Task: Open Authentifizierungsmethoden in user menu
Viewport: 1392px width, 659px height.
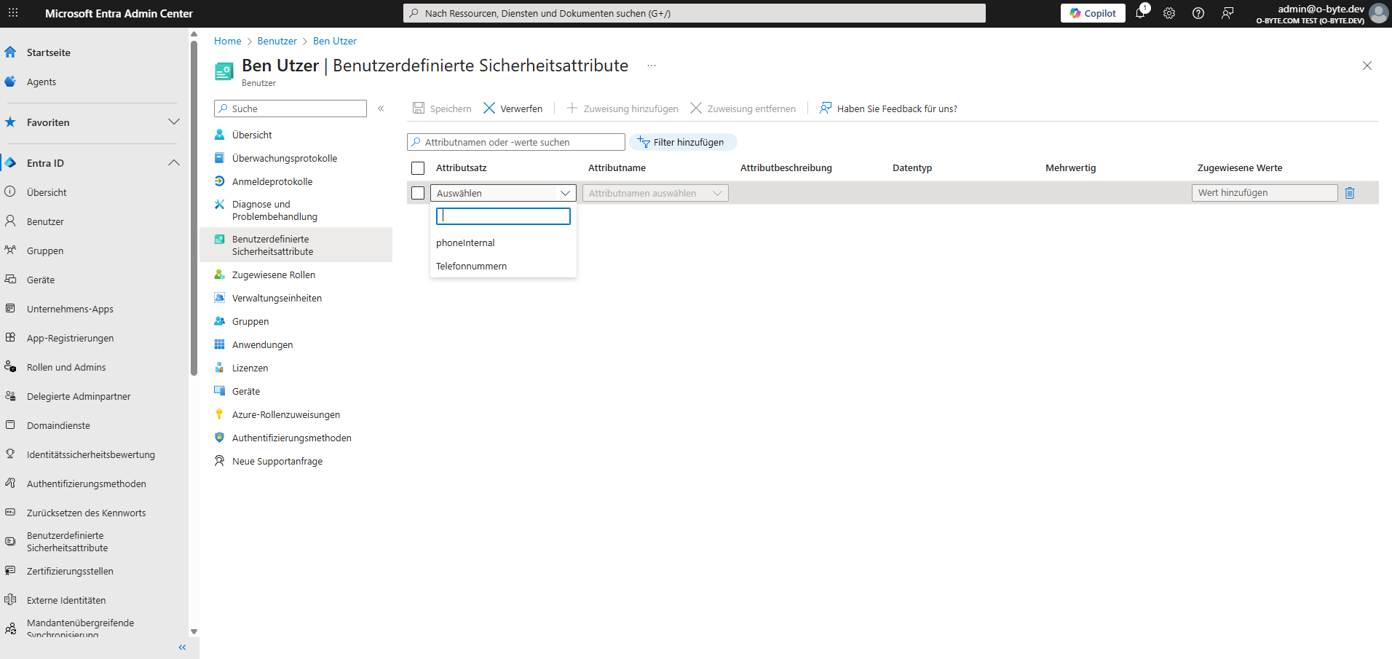Action: pos(291,438)
